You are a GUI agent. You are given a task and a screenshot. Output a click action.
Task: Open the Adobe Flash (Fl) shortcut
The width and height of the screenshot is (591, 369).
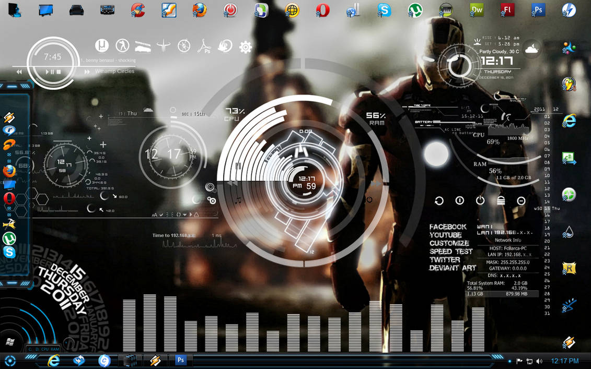pyautogui.click(x=507, y=10)
